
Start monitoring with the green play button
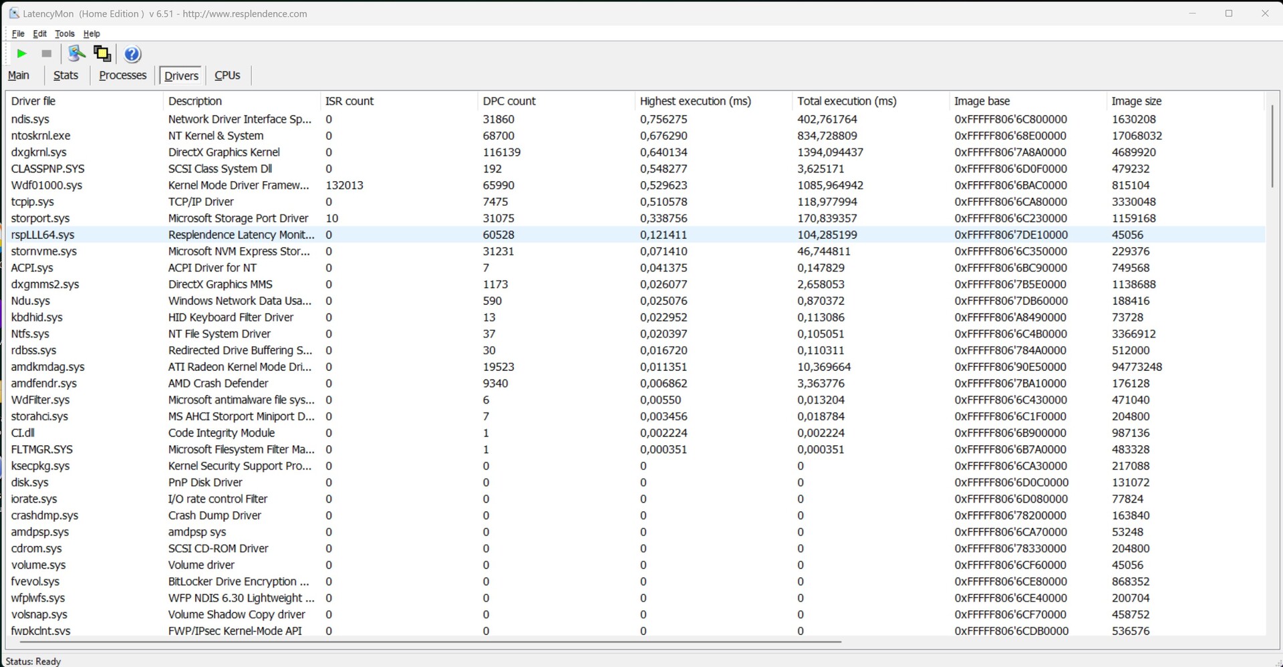(21, 53)
